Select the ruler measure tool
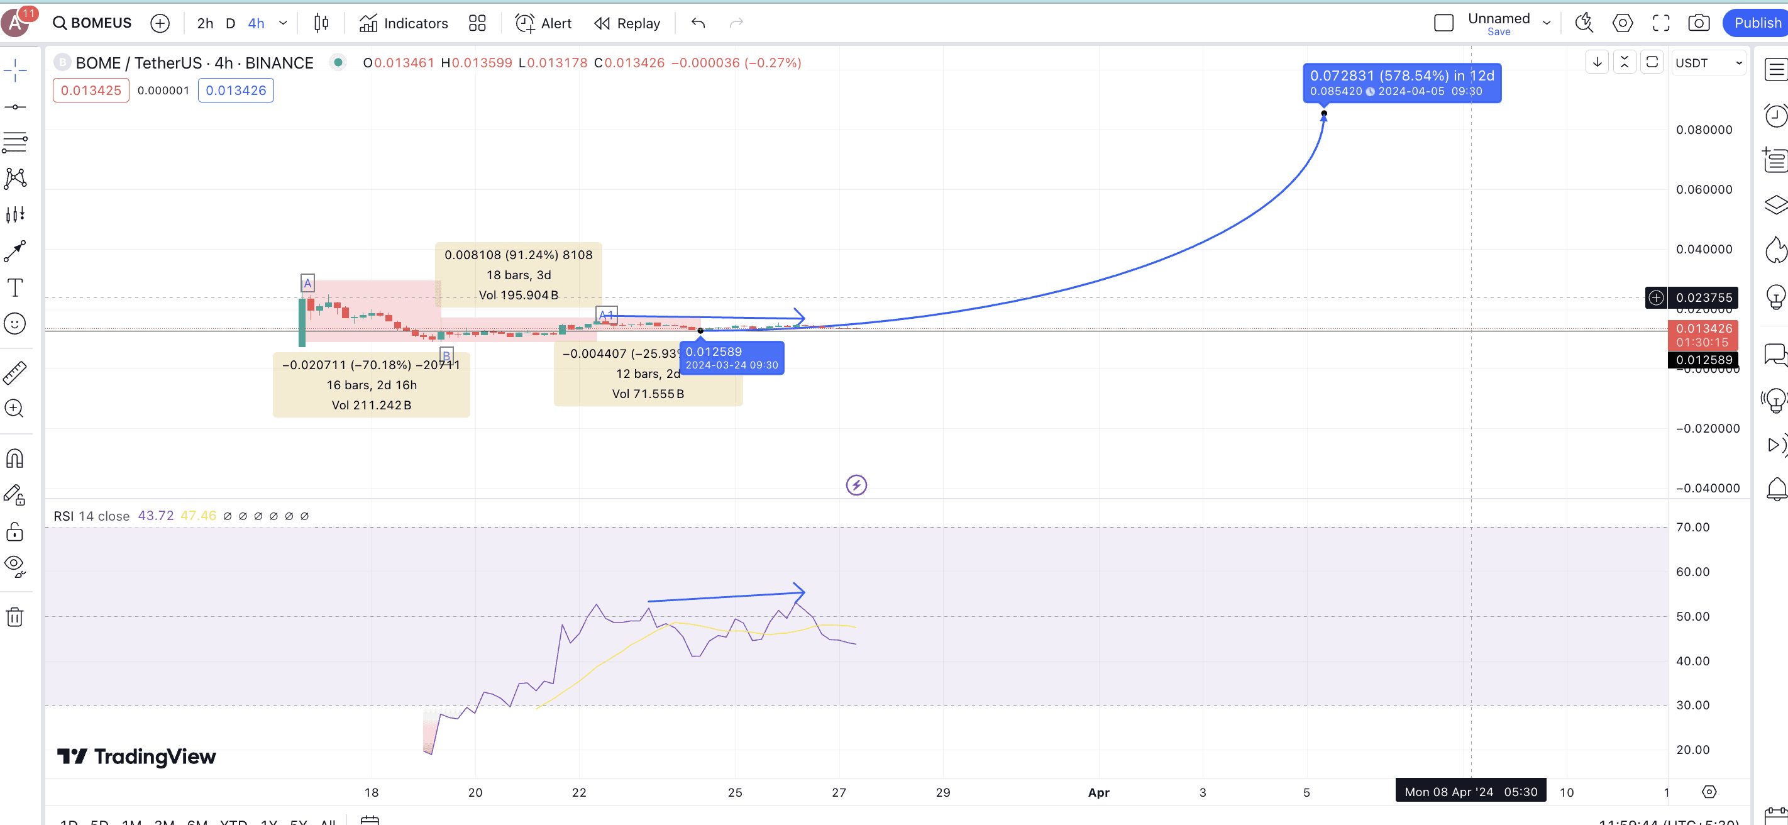This screenshot has width=1788, height=825. point(14,373)
